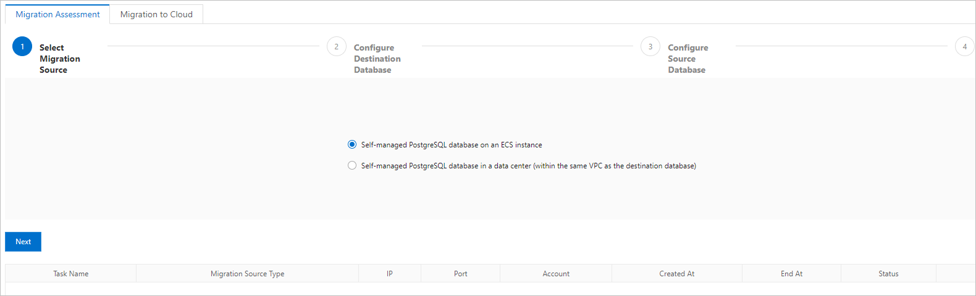Click the Next button

pyautogui.click(x=23, y=242)
